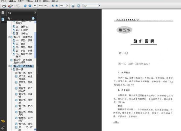This screenshot has height=131, width=181.
Task: Open the bookmark options gear dropdown
Action: [9, 18]
